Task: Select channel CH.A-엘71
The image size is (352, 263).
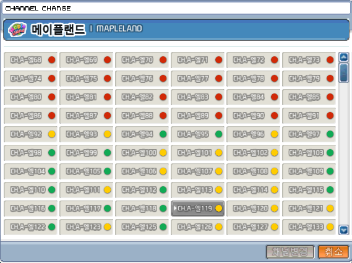Action: pos(197,60)
